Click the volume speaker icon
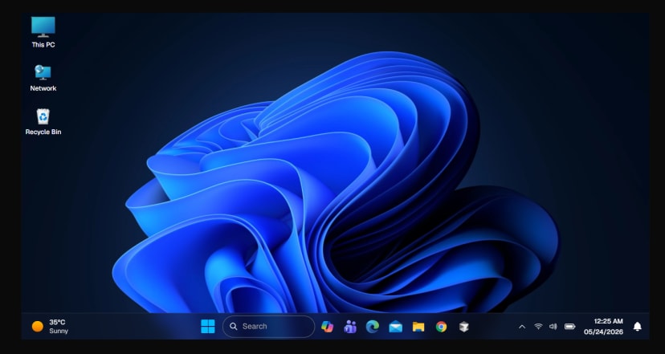 [x=553, y=327]
